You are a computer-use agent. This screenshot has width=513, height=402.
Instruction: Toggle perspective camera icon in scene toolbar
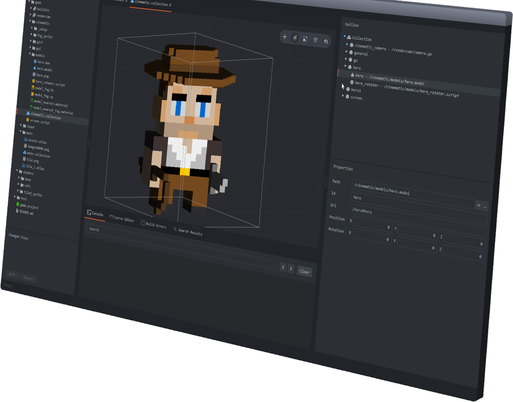[x=316, y=40]
